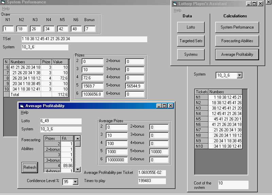Viewport: 272px width, 195px height.
Task: Click the N5 draw field containing 42
Action: pyautogui.click(x=63, y=29)
